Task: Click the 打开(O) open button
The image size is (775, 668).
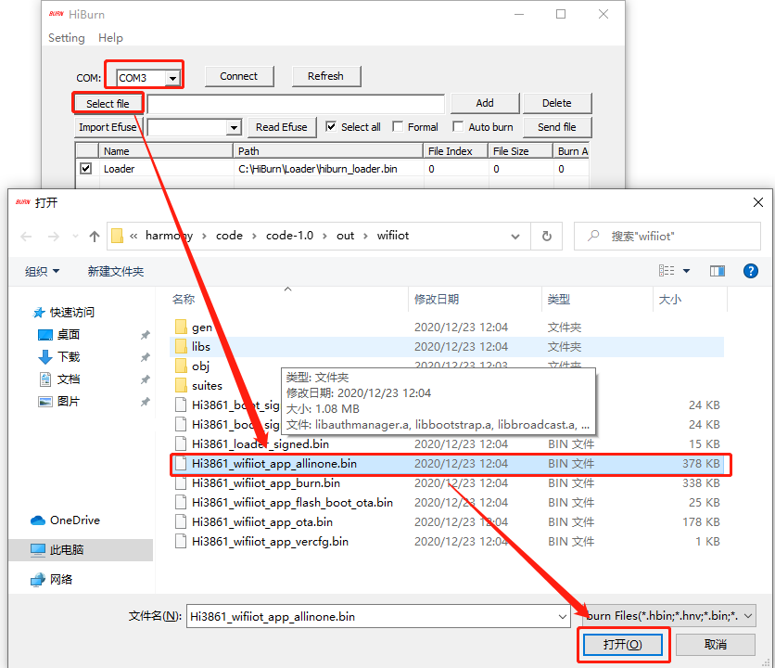Action: pyautogui.click(x=623, y=645)
